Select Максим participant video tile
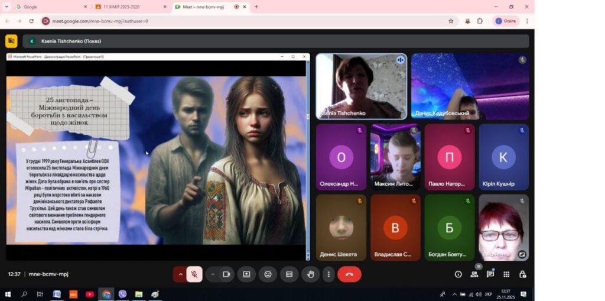The width and height of the screenshot is (605, 301). point(395,157)
